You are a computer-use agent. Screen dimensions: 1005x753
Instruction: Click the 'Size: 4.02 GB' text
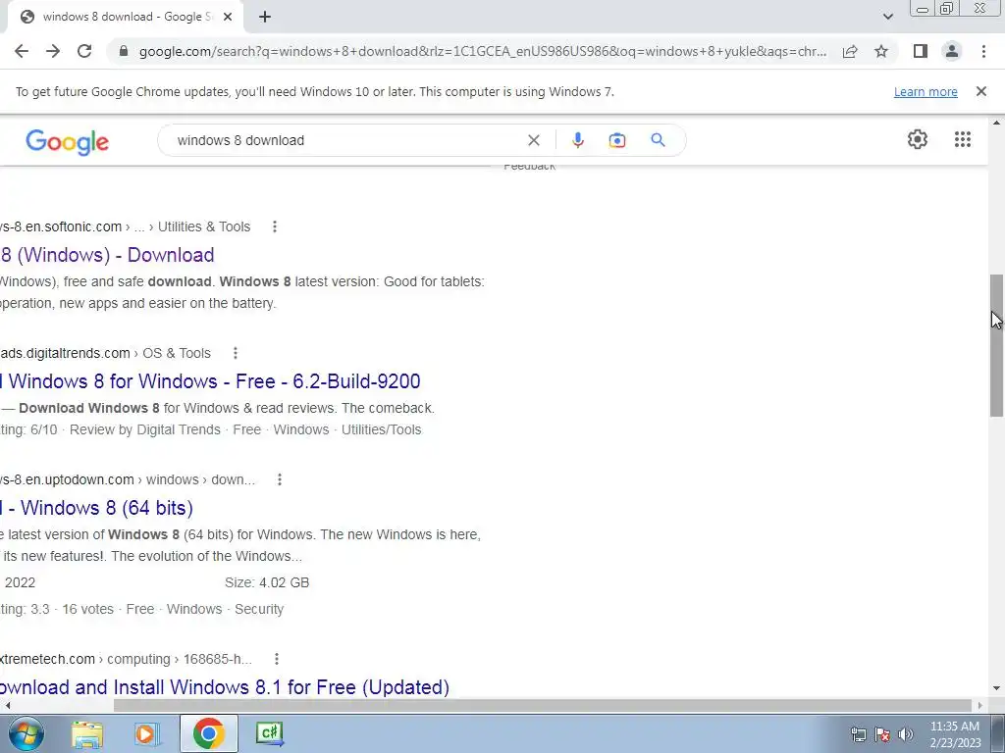[267, 582]
